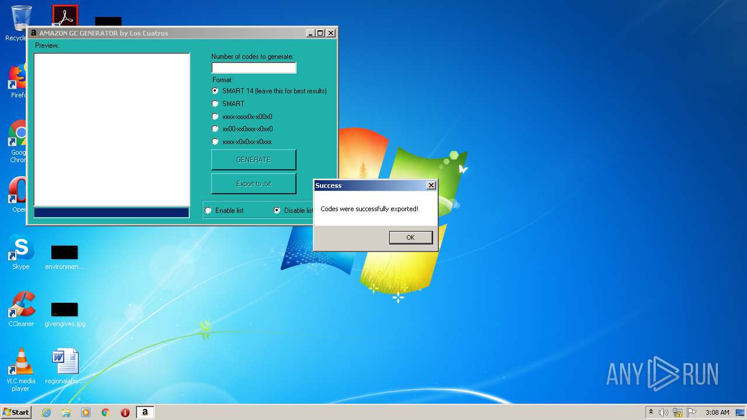Image resolution: width=747 pixels, height=420 pixels.
Task: Open the Action Center flag icon
Action: point(692,412)
